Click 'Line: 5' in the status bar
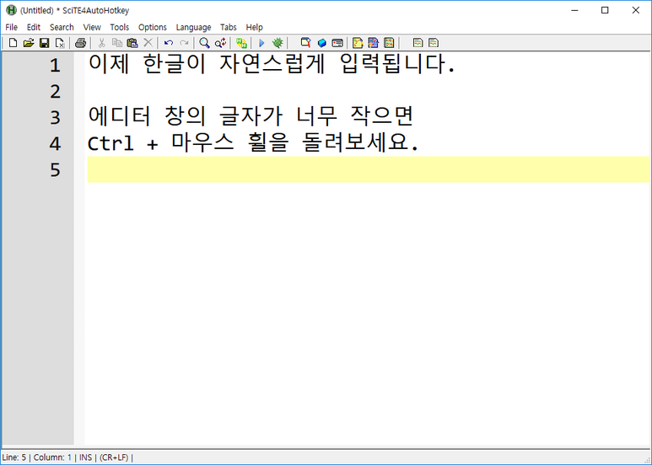The width and height of the screenshot is (652, 465). click(13, 457)
